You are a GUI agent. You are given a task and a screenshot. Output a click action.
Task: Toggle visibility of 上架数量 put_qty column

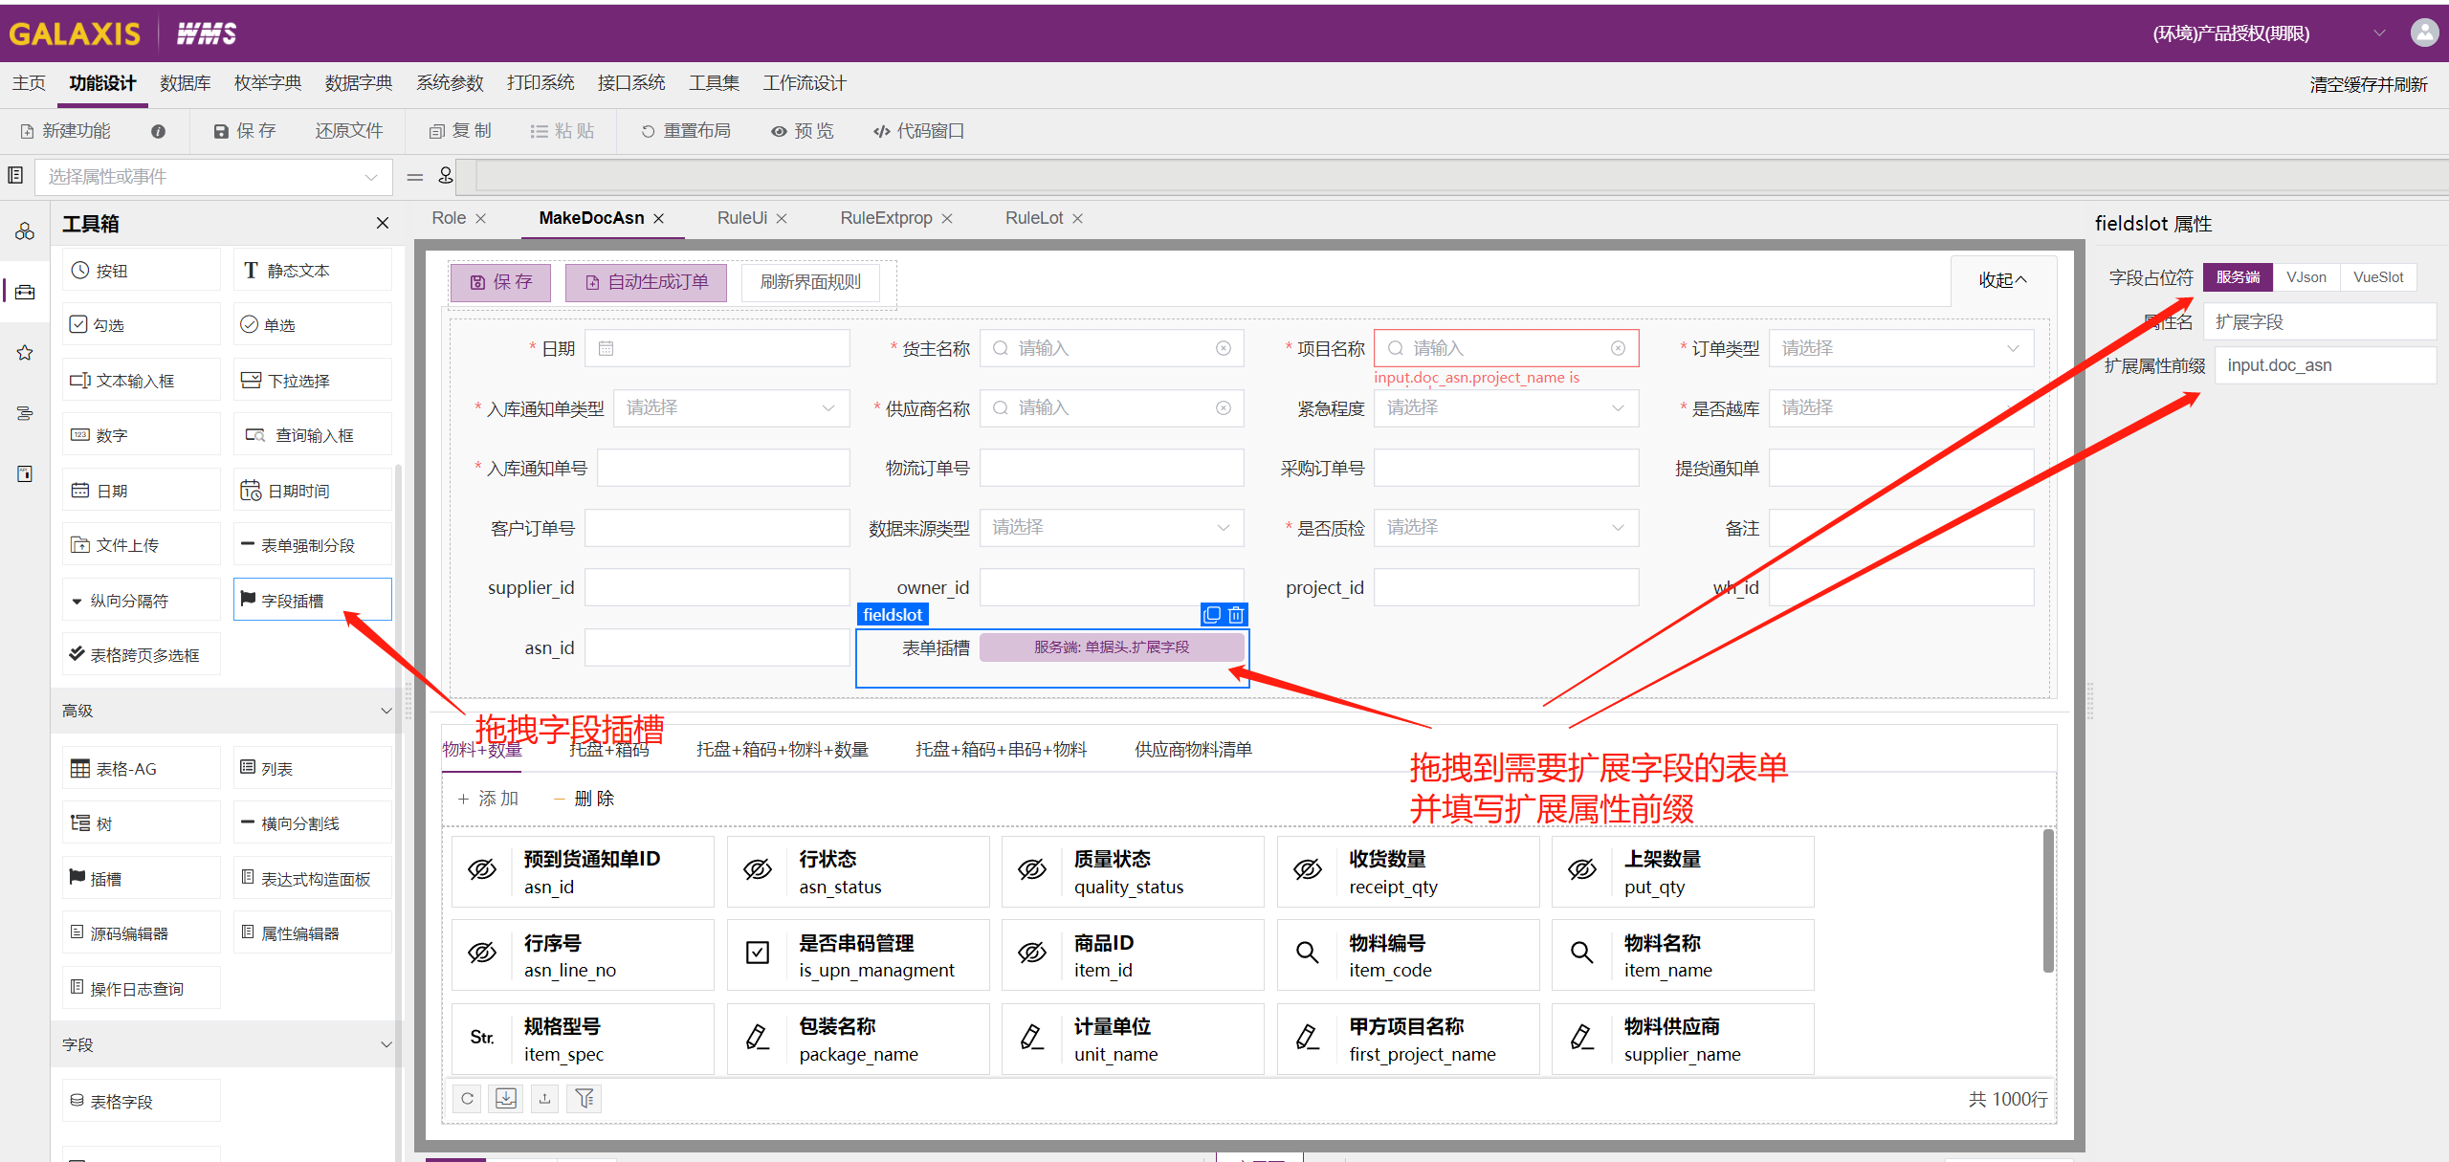pos(1582,869)
